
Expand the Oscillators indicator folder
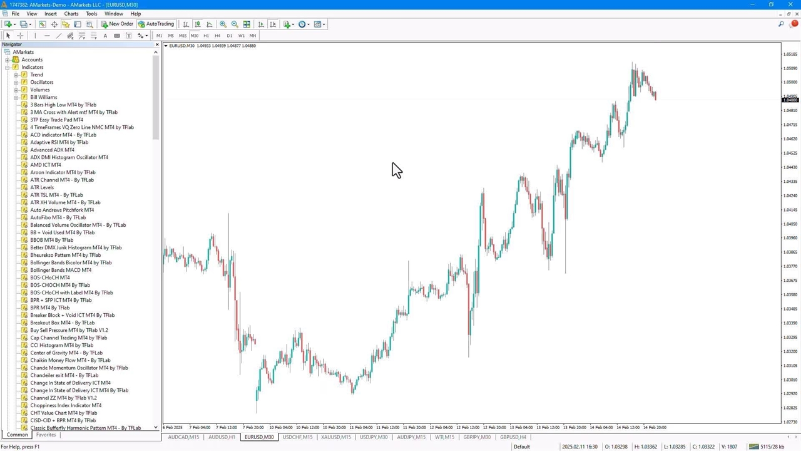16,82
